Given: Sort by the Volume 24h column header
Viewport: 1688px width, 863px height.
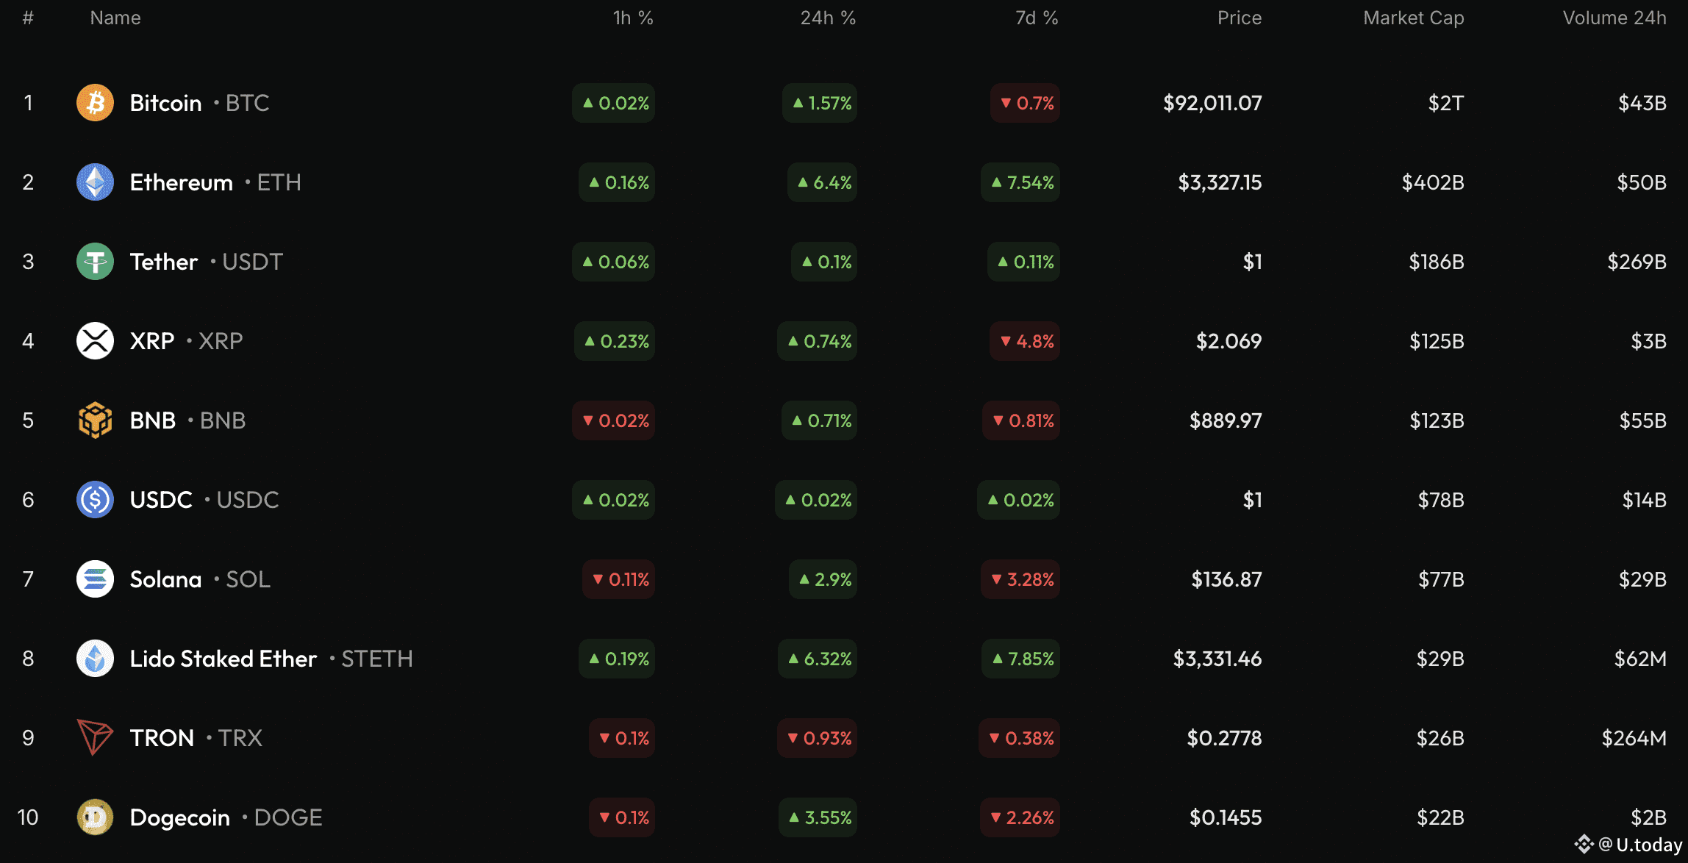Looking at the screenshot, I should tap(1614, 18).
